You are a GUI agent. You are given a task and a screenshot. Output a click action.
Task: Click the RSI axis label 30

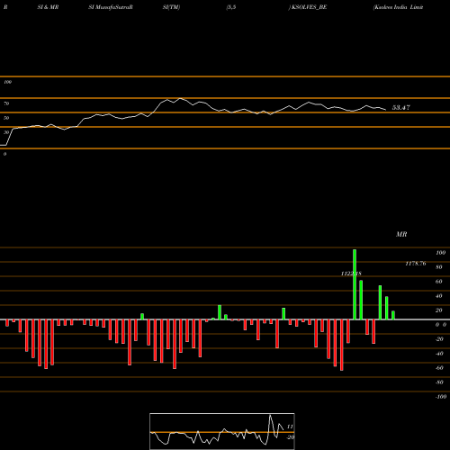[6, 132]
